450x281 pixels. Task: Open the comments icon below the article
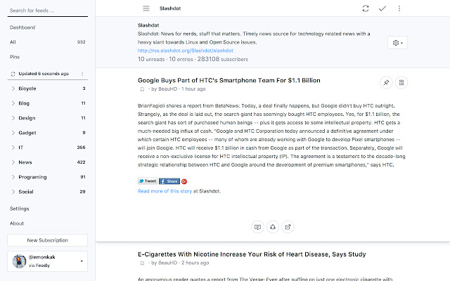pos(257,227)
